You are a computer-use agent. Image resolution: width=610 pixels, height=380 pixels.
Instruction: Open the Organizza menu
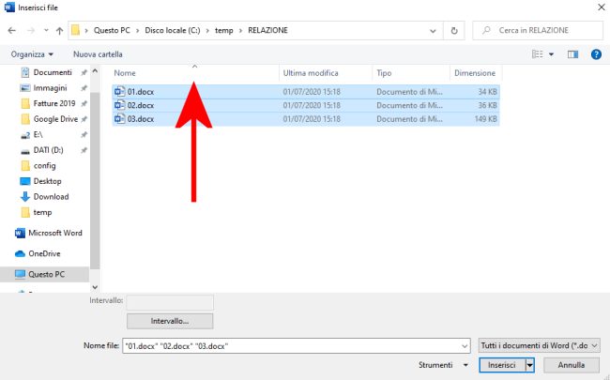pyautogui.click(x=32, y=54)
